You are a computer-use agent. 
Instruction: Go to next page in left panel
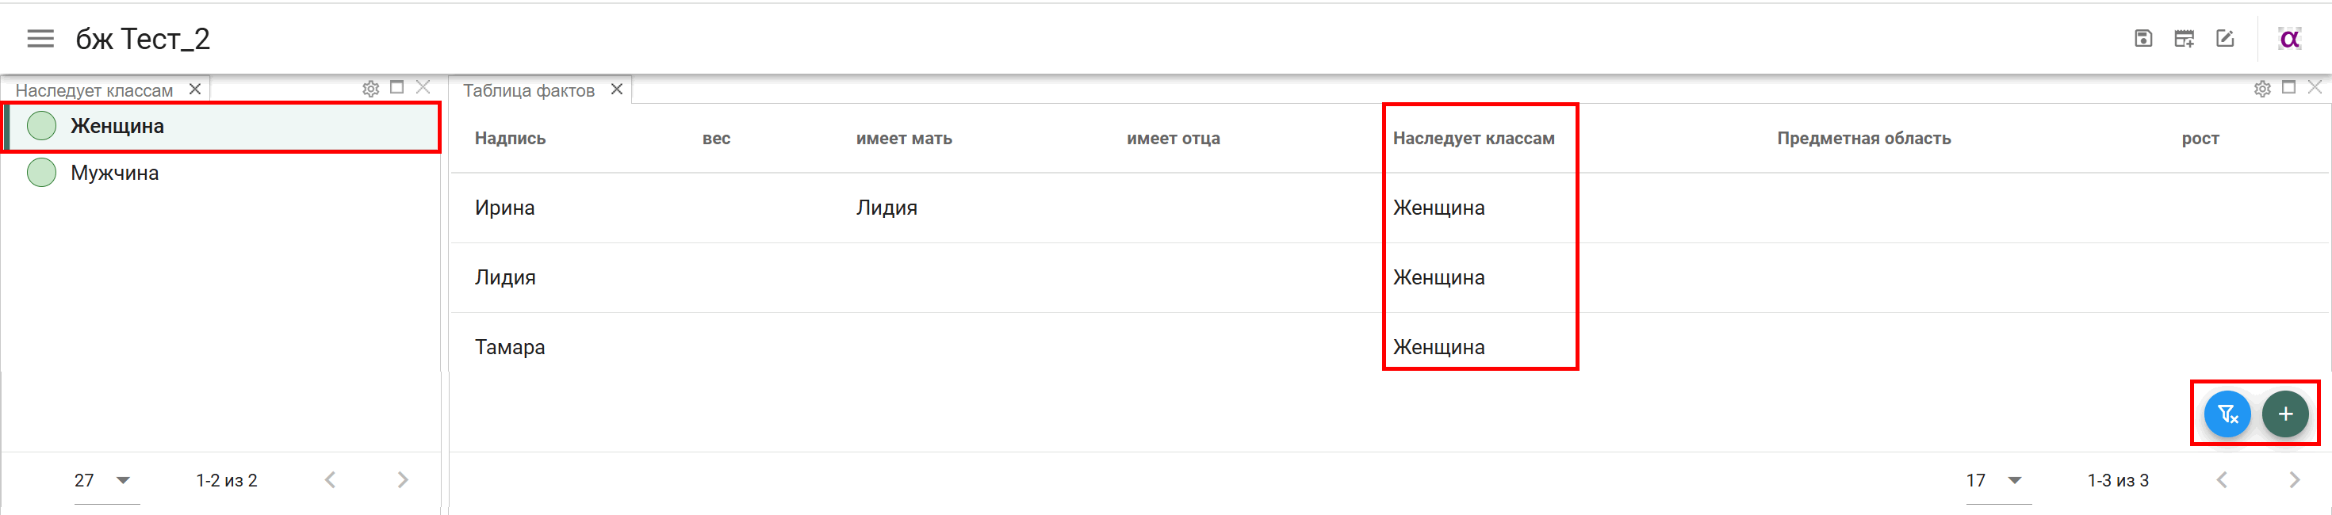click(x=403, y=481)
